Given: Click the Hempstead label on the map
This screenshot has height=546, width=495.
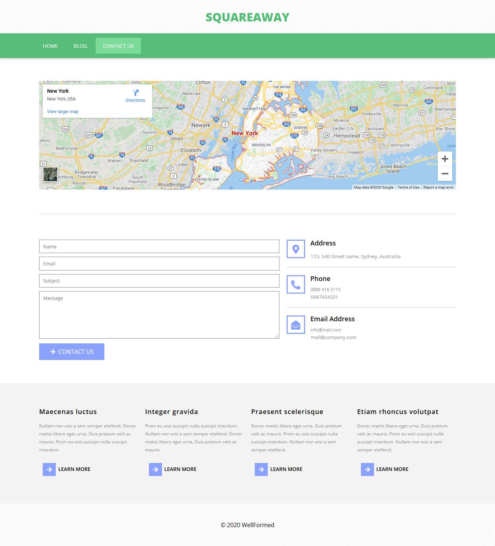Looking at the screenshot, I should 347,136.
